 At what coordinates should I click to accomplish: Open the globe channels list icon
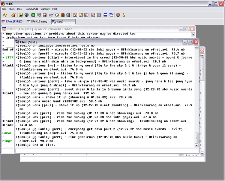pos(26,15)
